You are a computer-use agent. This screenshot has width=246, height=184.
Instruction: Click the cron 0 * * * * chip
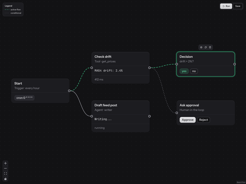(x=24, y=98)
